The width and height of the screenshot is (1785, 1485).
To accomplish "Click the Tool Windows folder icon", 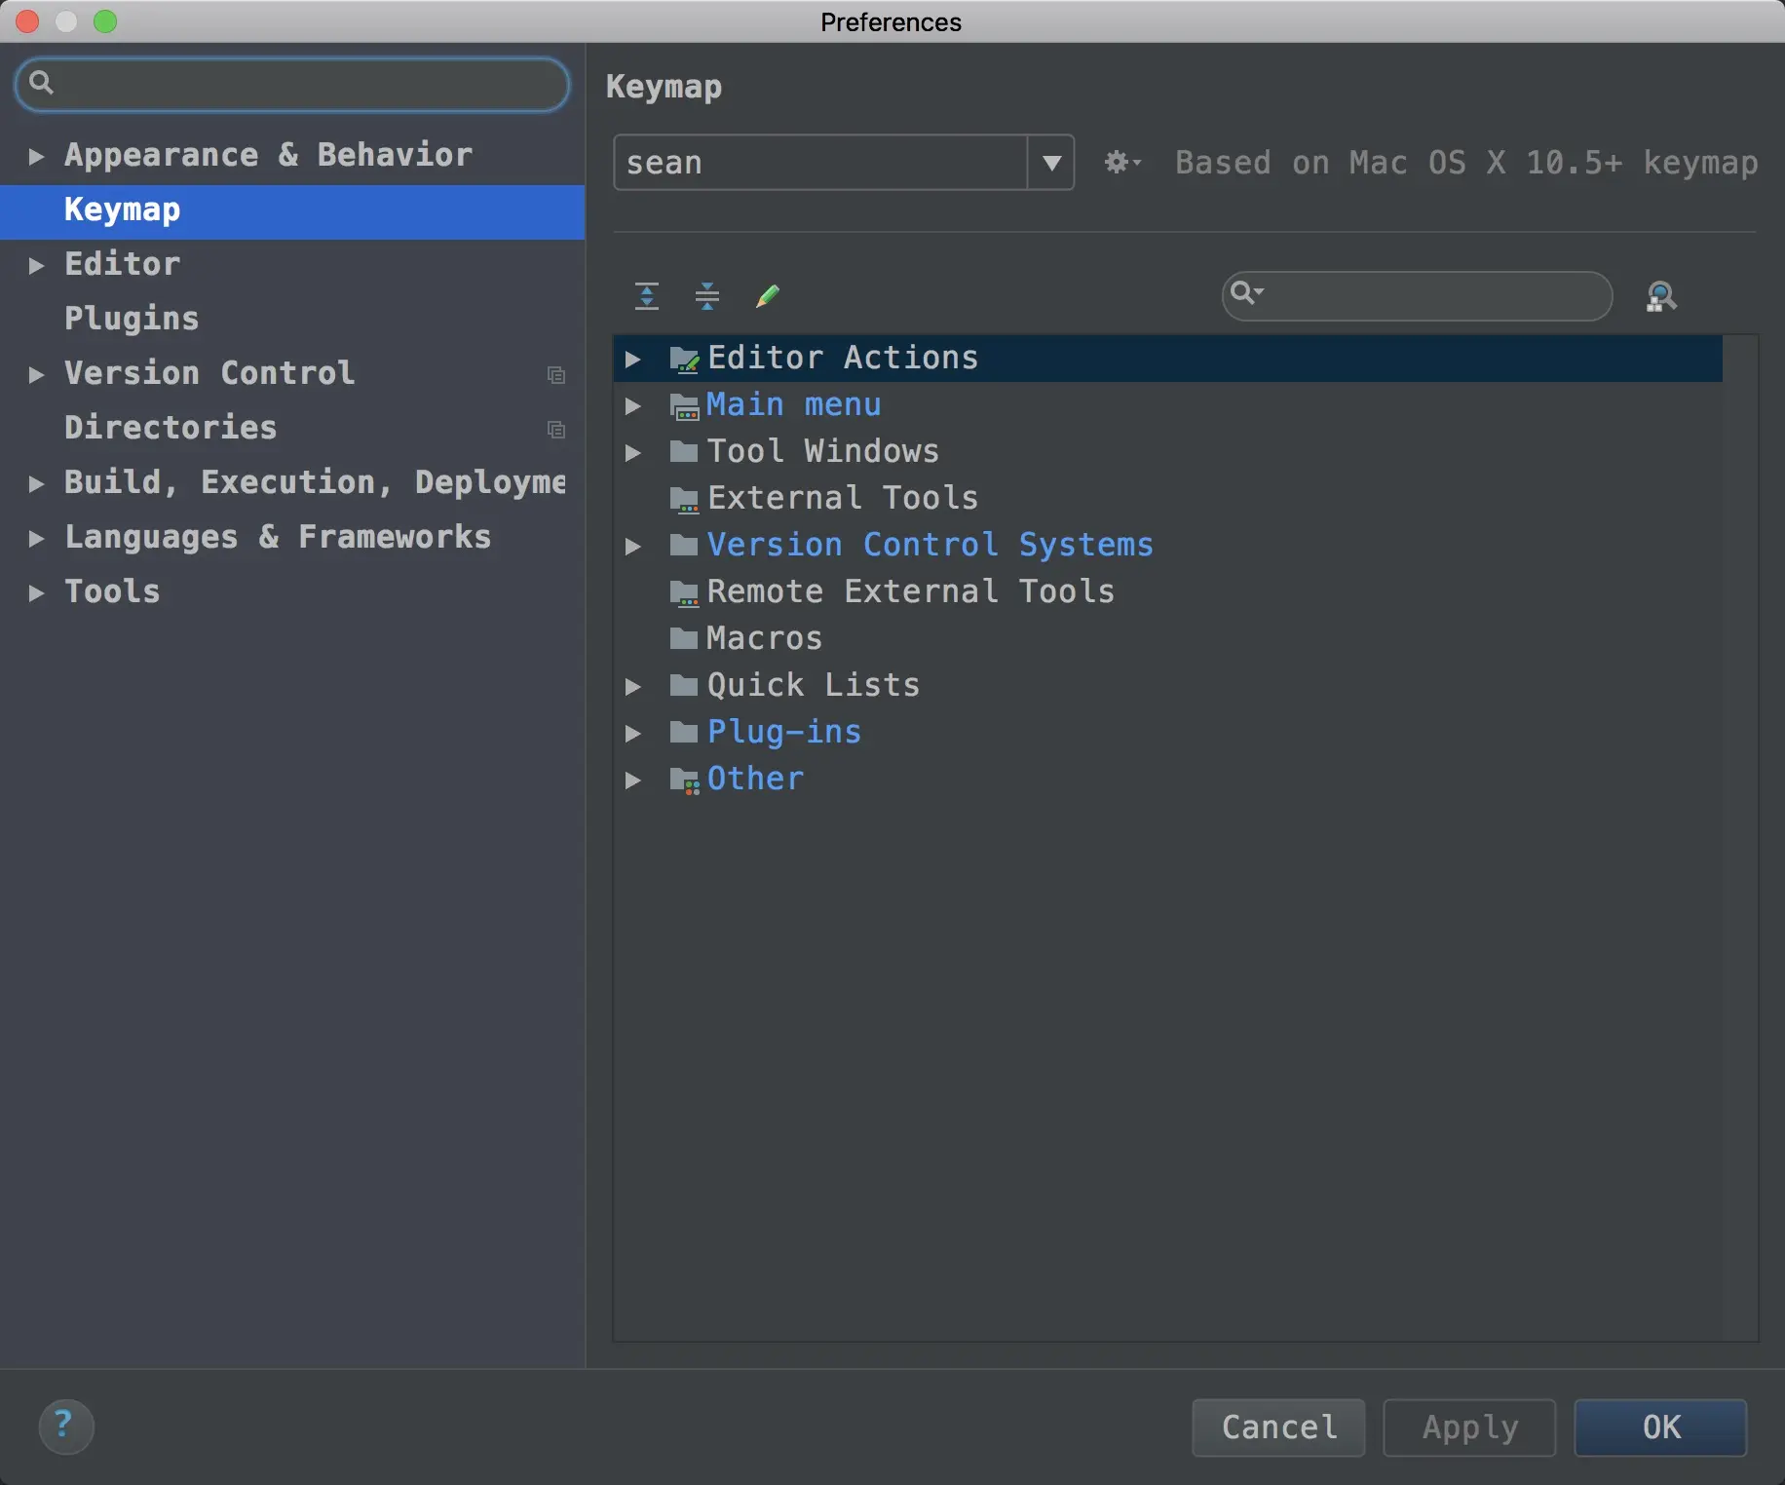I will pyautogui.click(x=684, y=451).
